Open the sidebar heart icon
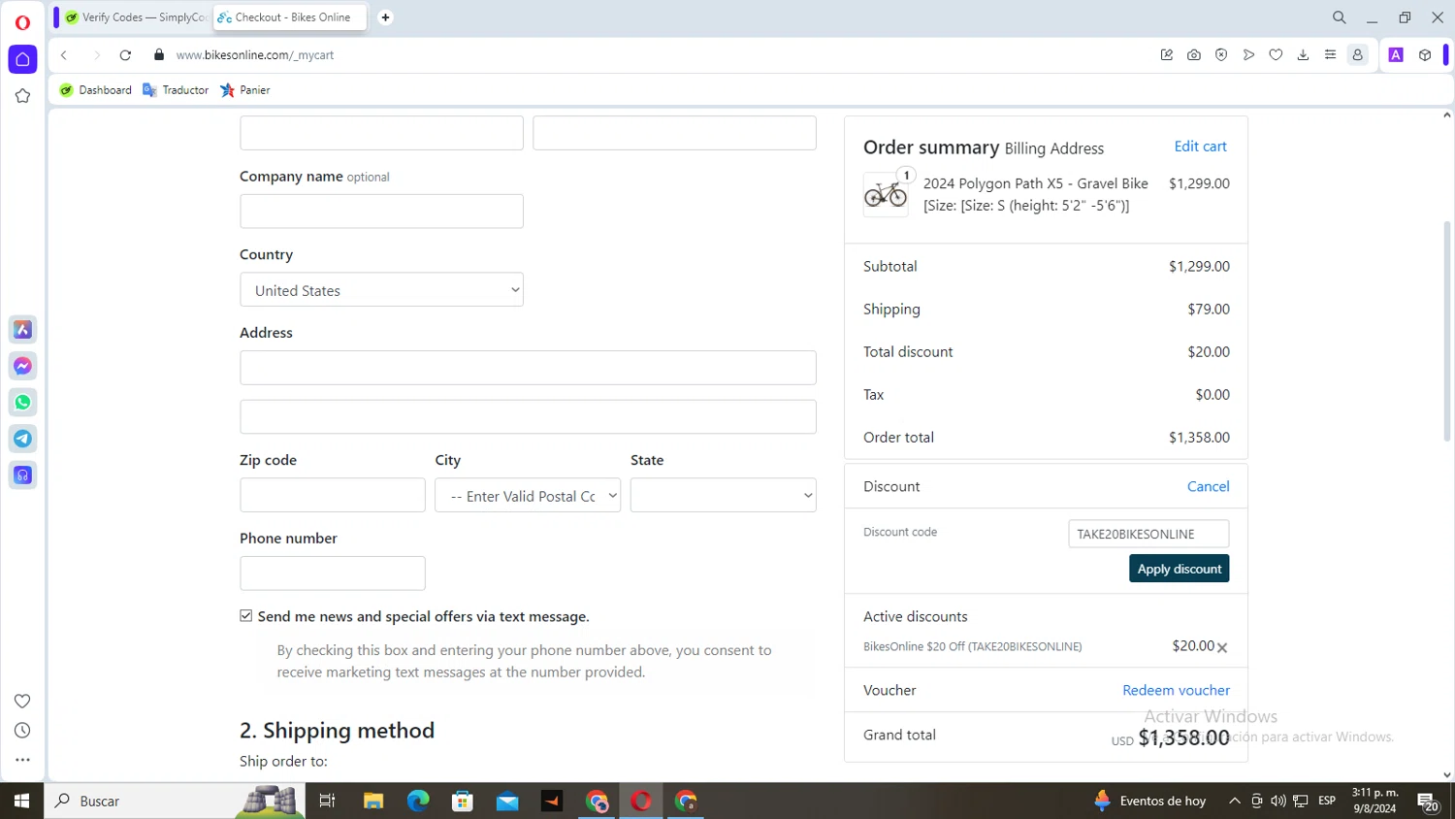 point(22,701)
